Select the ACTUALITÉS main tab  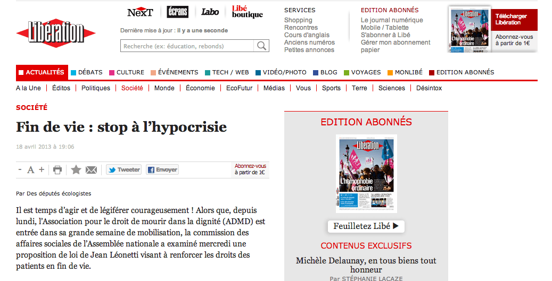[42, 72]
